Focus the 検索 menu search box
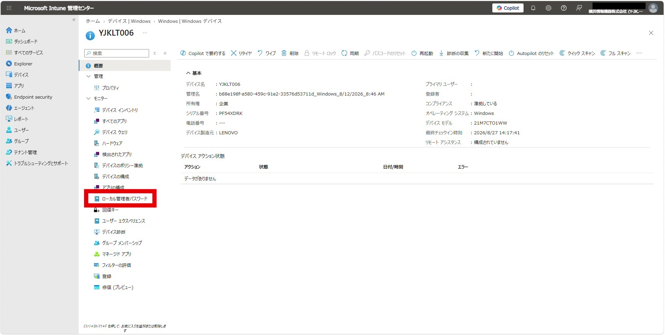This screenshot has height=335, width=665. pyautogui.click(x=116, y=53)
